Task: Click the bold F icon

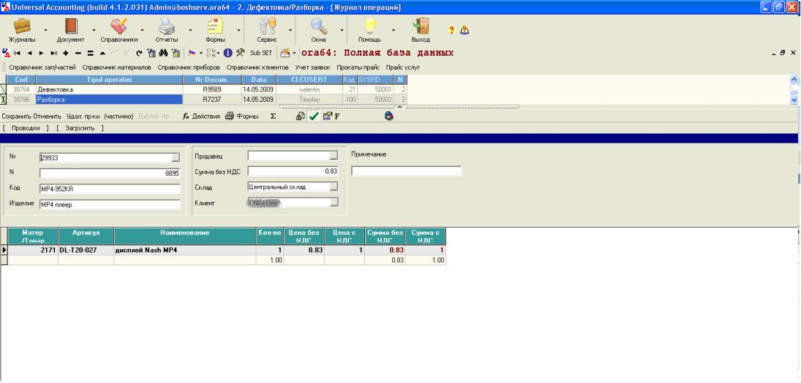Action: pos(337,116)
